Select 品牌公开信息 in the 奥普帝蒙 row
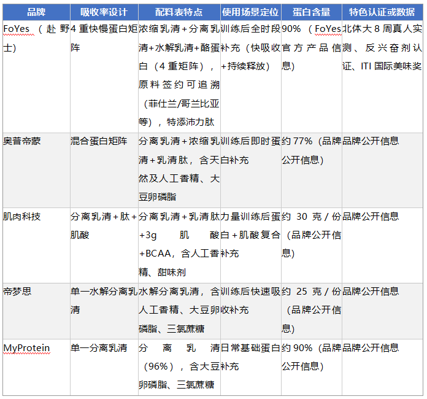 coord(382,170)
